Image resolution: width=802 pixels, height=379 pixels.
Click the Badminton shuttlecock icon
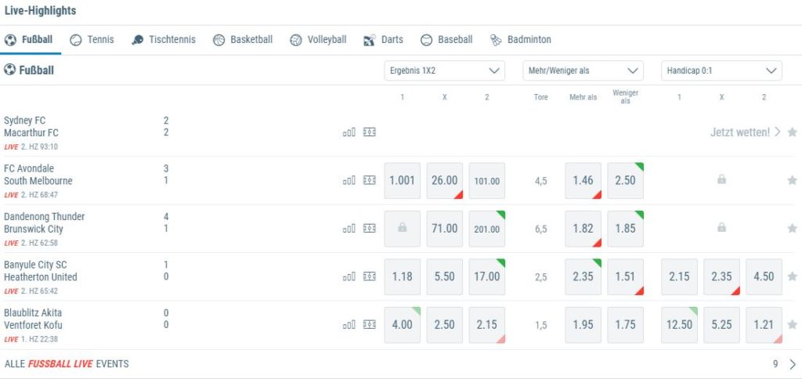(x=496, y=40)
